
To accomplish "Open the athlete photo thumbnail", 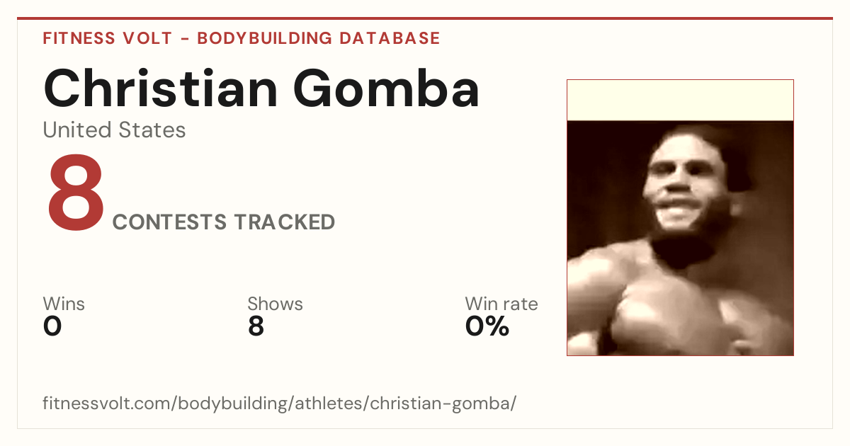I will coord(680,238).
